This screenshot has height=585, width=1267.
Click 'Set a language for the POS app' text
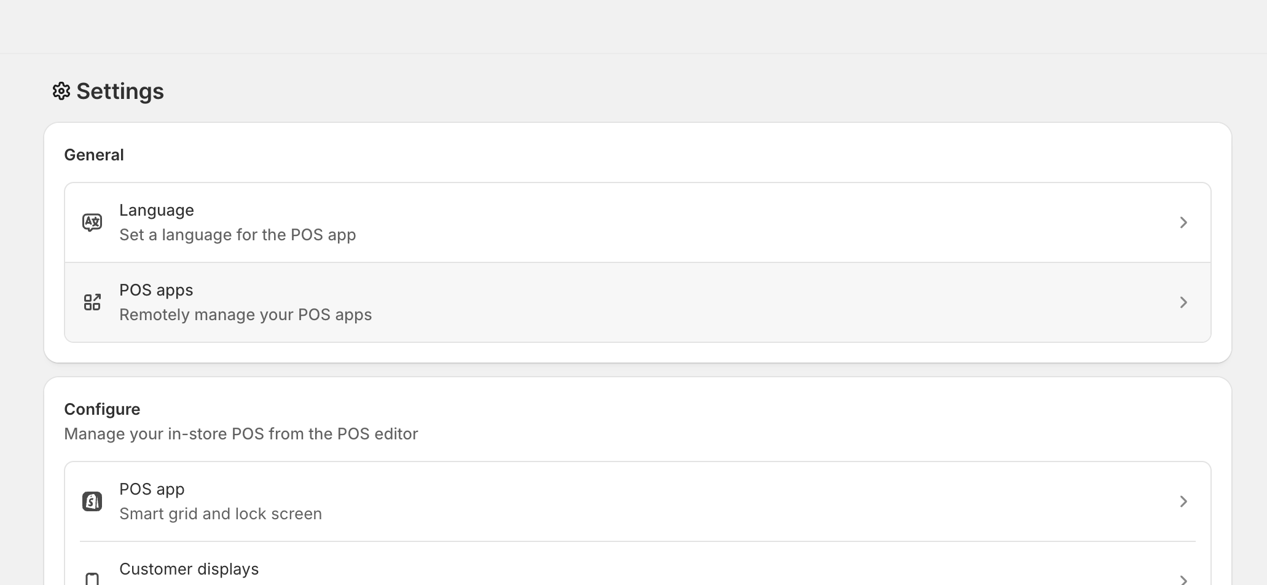click(x=238, y=235)
